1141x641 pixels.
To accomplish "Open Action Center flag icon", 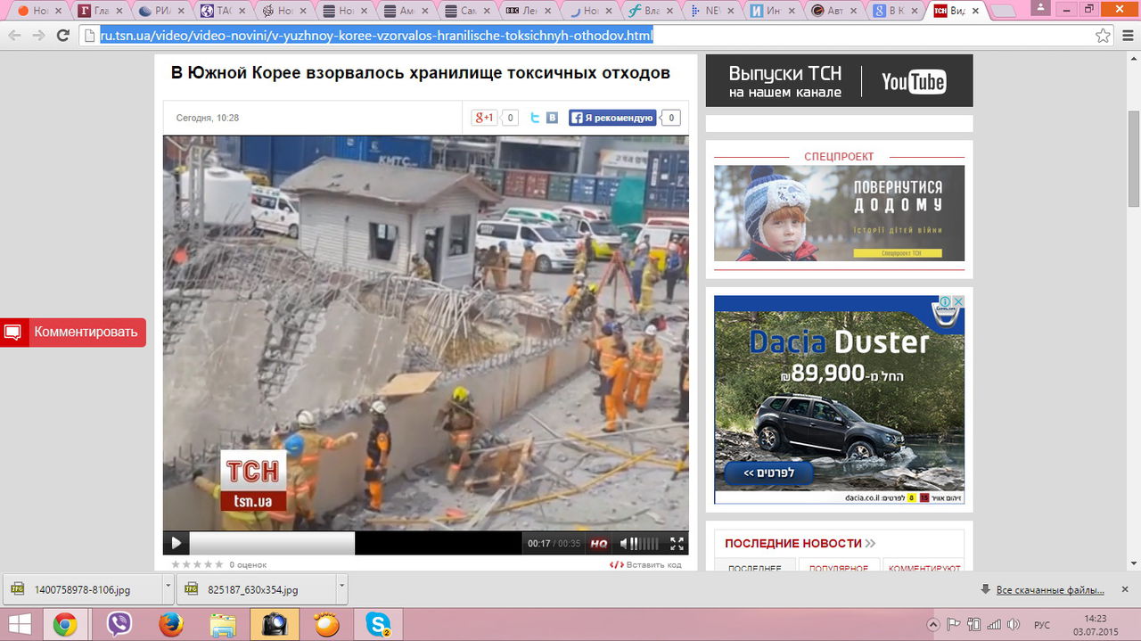I will [x=954, y=624].
